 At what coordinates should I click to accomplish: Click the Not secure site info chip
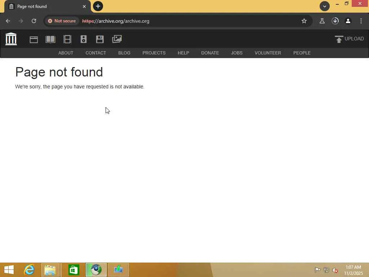coord(62,21)
